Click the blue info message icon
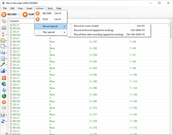Screen dimensions: 173x135 [4, 90]
